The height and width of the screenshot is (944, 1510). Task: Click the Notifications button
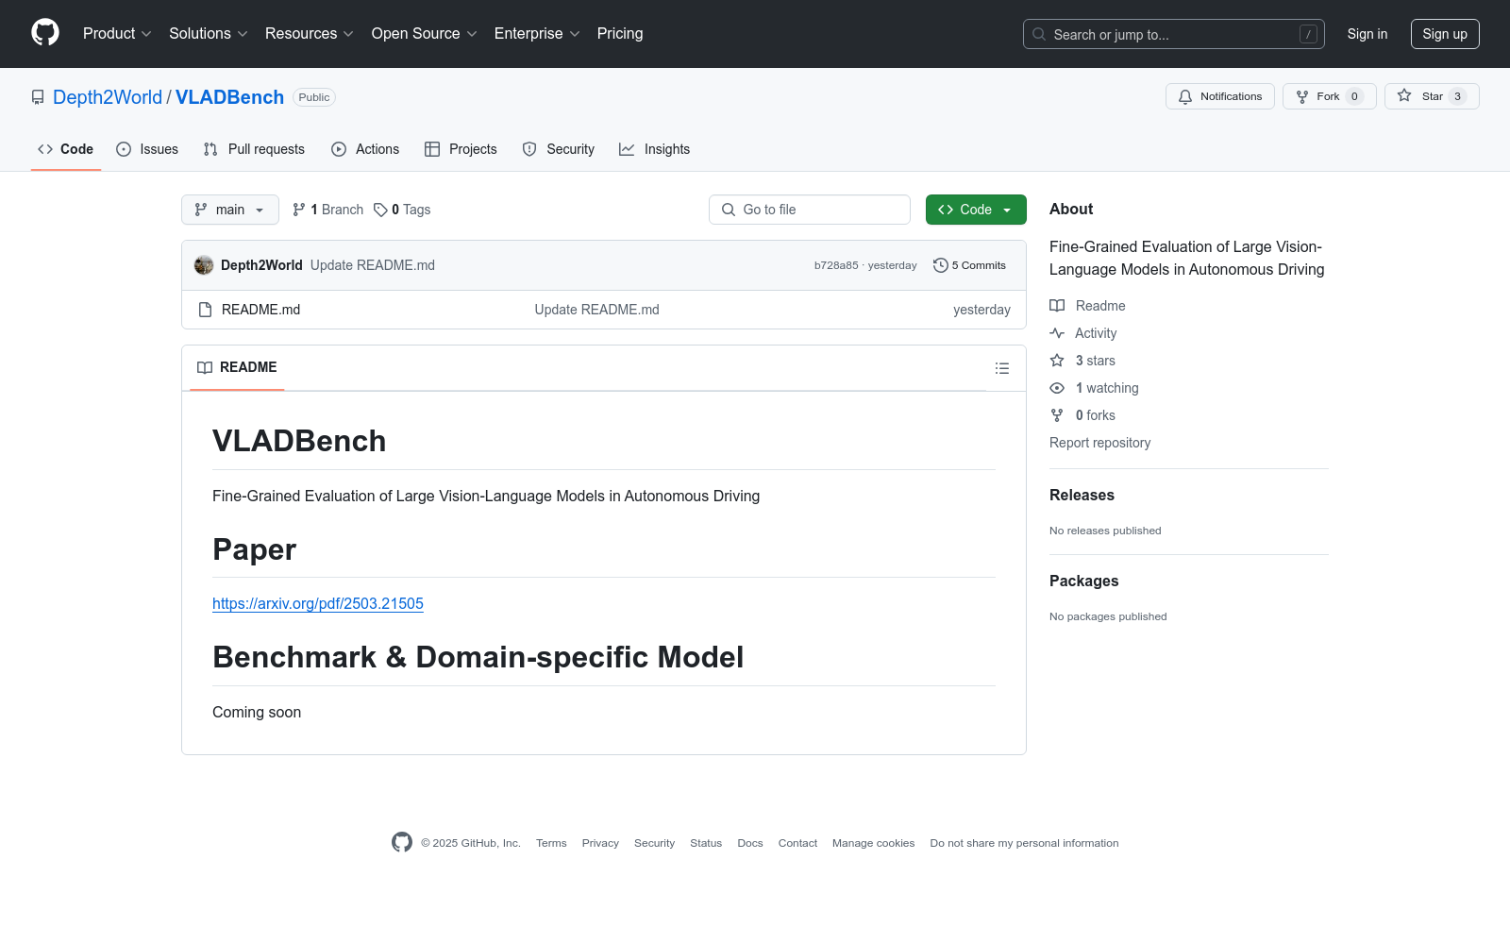1220,96
